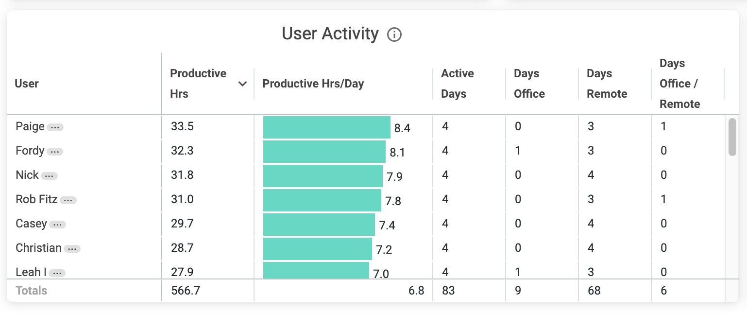Sort by Days Office column header
Image resolution: width=747 pixels, height=313 pixels.
click(529, 84)
